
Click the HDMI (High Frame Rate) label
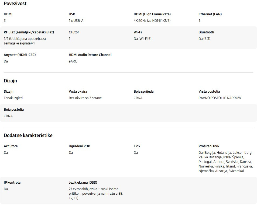click(x=152, y=14)
